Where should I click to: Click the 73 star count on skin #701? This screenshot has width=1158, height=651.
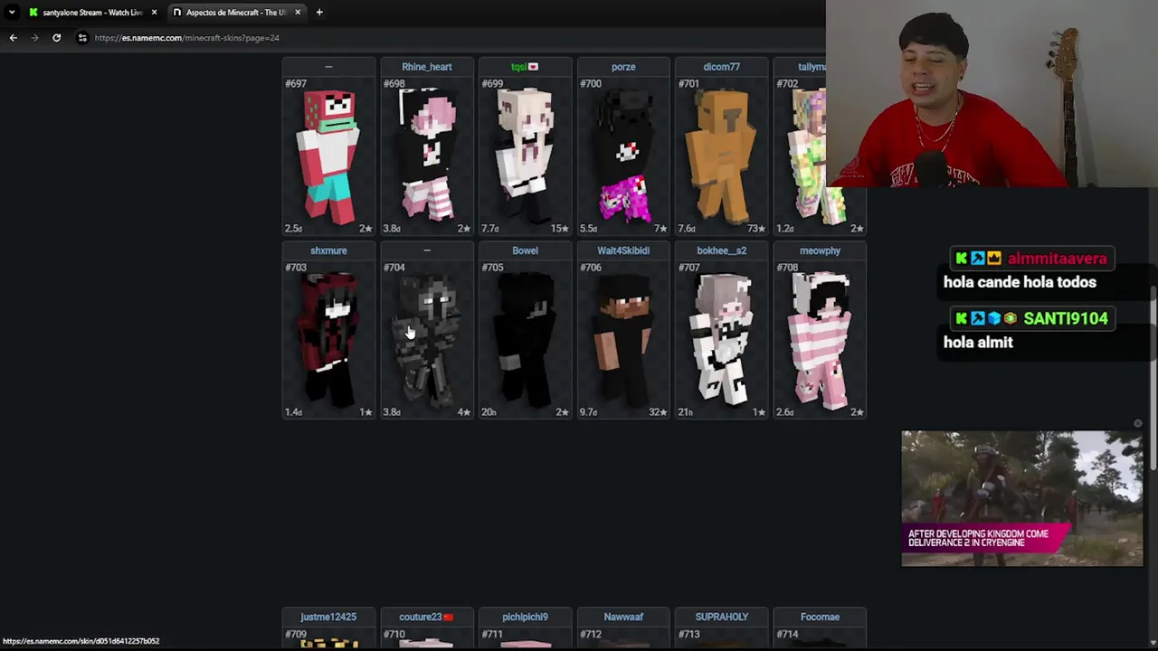(755, 229)
